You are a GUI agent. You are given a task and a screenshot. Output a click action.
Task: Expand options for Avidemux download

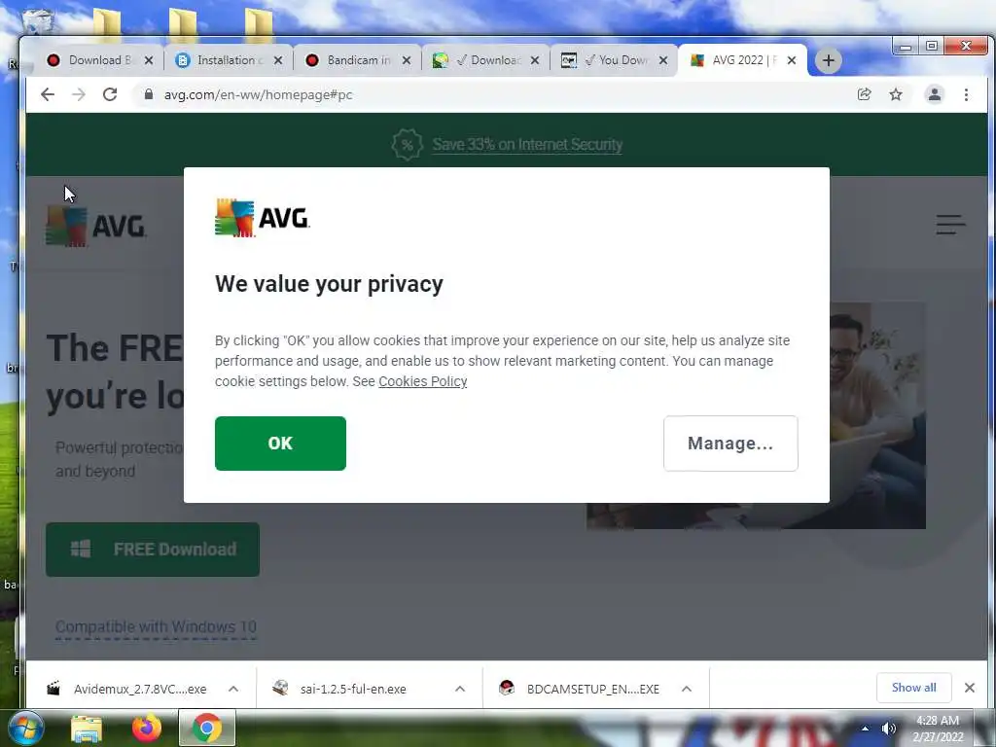(x=233, y=689)
